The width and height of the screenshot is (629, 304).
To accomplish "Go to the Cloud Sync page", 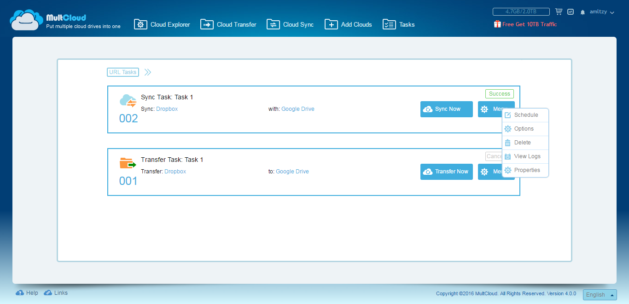I will (x=290, y=24).
